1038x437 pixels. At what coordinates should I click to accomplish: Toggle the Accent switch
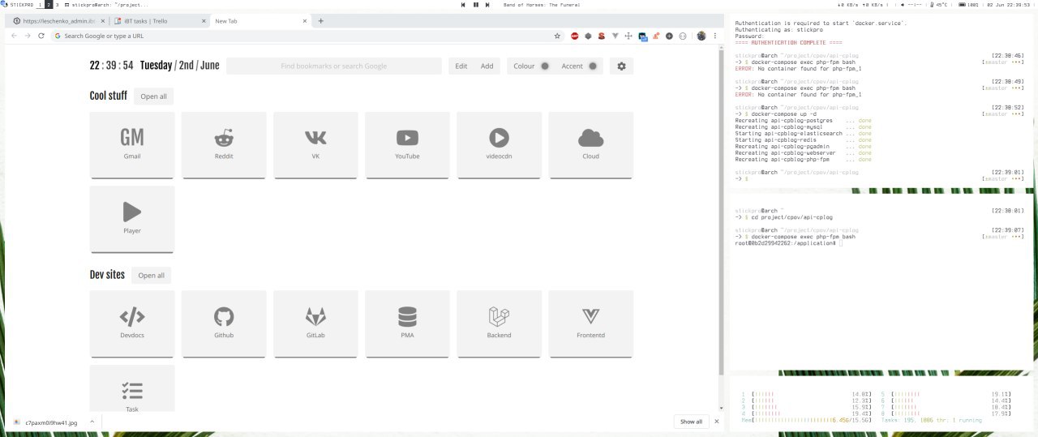[593, 66]
